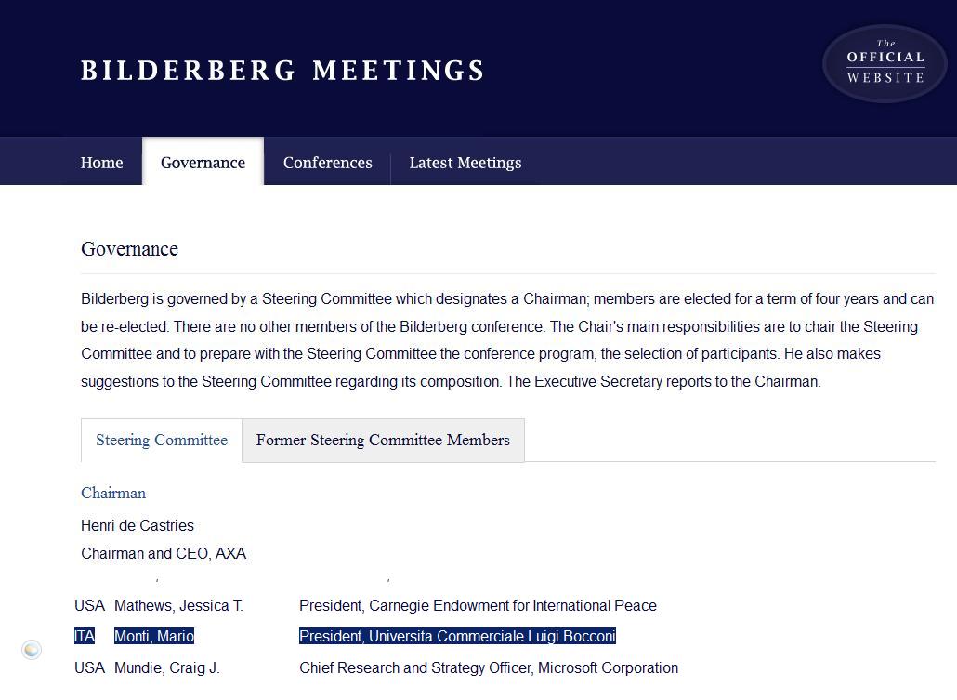Open Former Steering Committee Members tab

pos(383,440)
